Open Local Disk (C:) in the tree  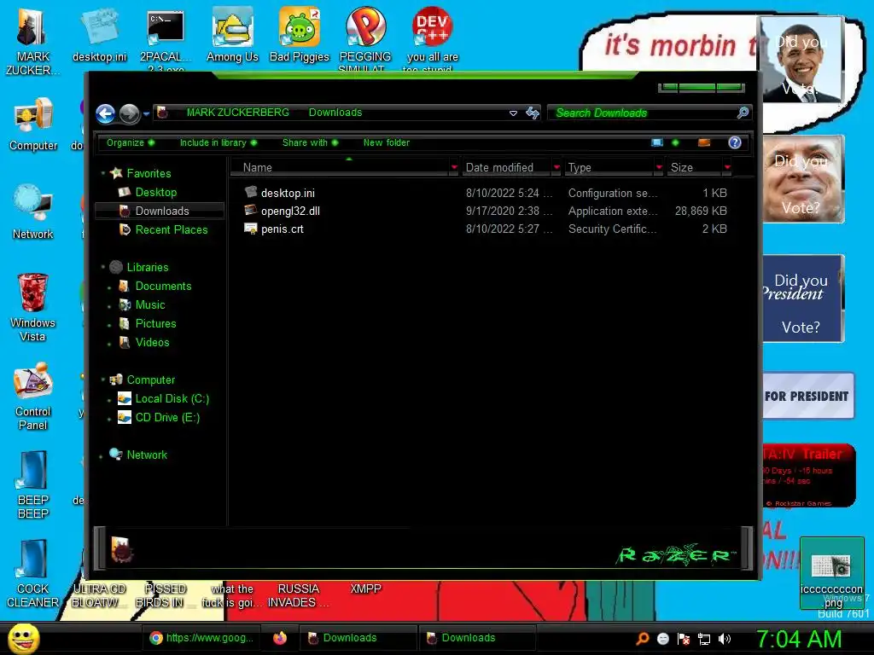coord(172,399)
